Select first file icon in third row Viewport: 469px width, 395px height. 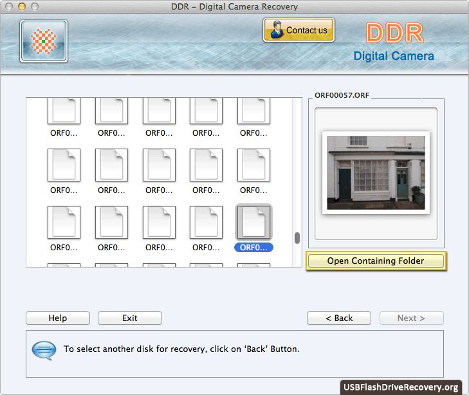(64, 223)
